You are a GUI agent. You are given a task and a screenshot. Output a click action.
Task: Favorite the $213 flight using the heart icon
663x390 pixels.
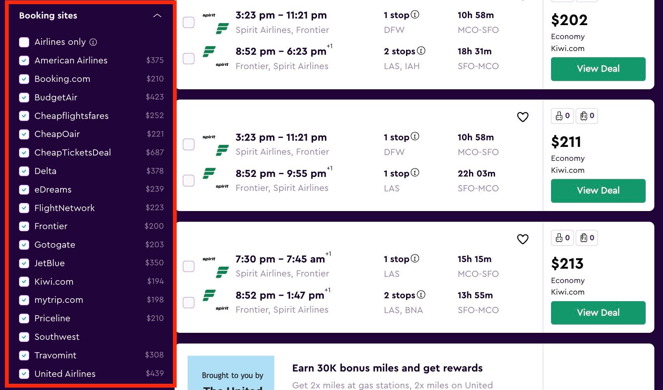tap(523, 239)
